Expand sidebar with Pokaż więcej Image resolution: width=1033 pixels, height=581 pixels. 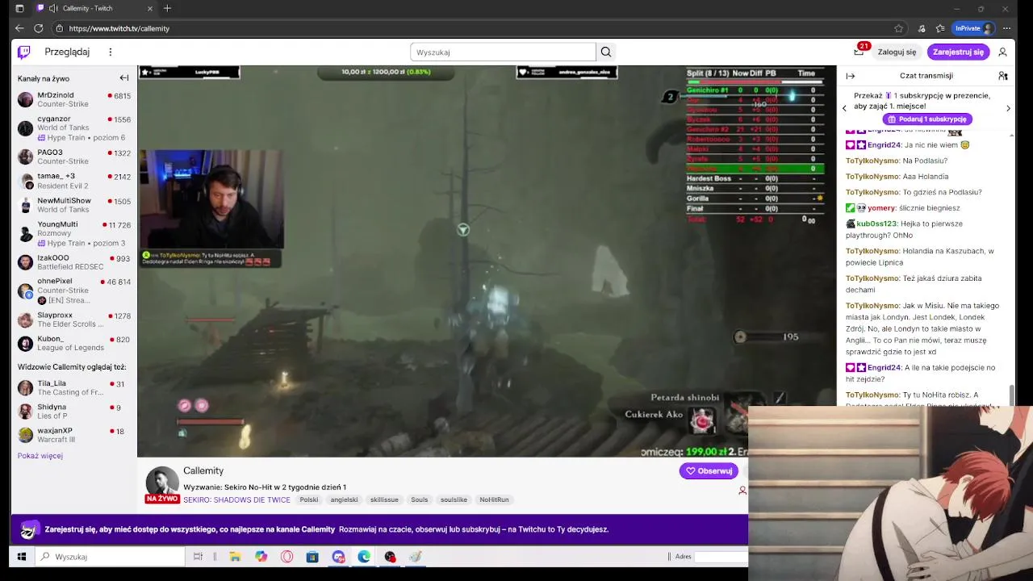pyautogui.click(x=40, y=456)
